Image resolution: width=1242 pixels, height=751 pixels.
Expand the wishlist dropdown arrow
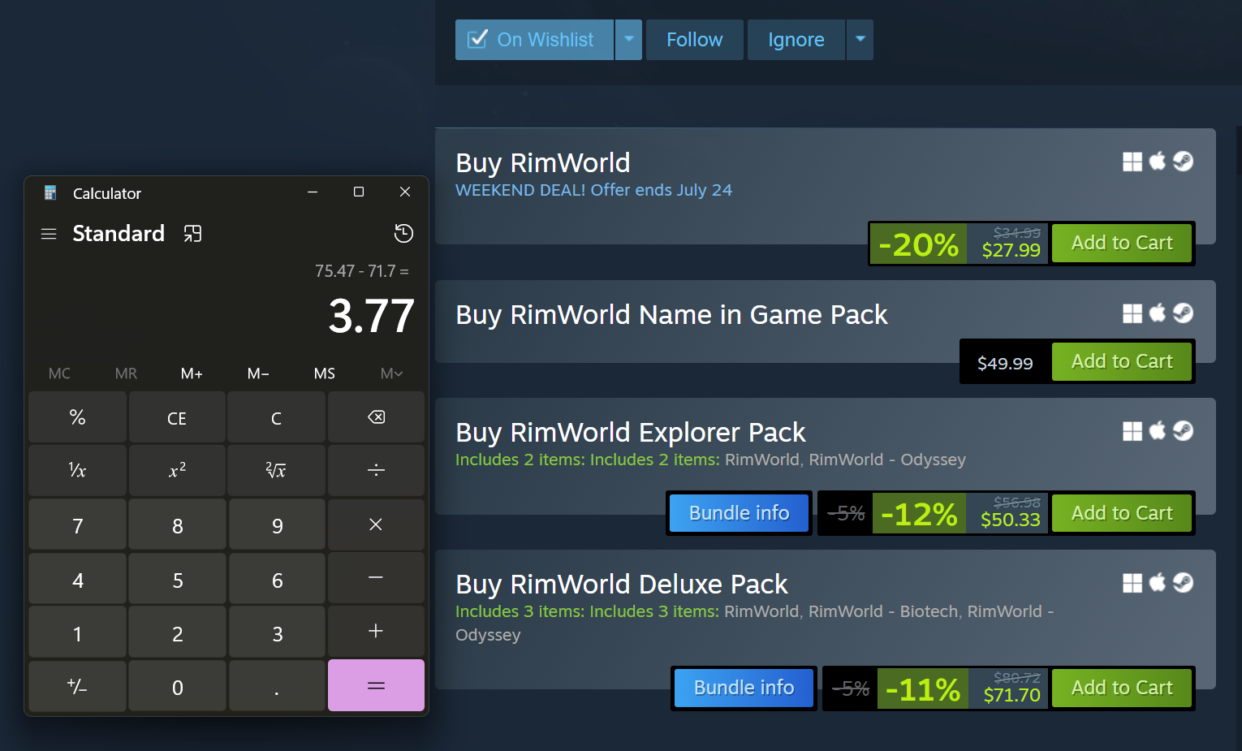click(x=629, y=40)
